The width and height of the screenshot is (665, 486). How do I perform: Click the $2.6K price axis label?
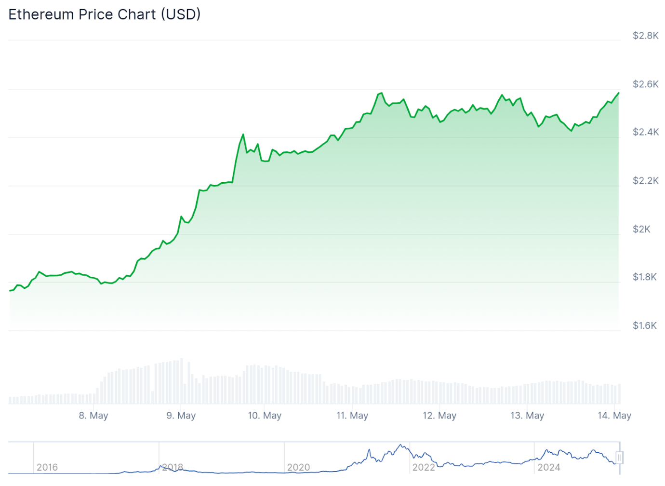pyautogui.click(x=645, y=84)
